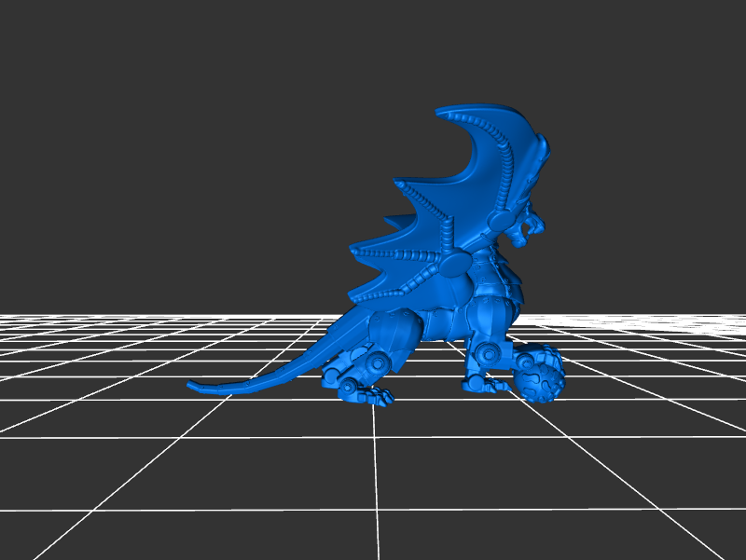The width and height of the screenshot is (746, 560).
Task: Select the tip of the dragon's tail
Action: [x=192, y=385]
